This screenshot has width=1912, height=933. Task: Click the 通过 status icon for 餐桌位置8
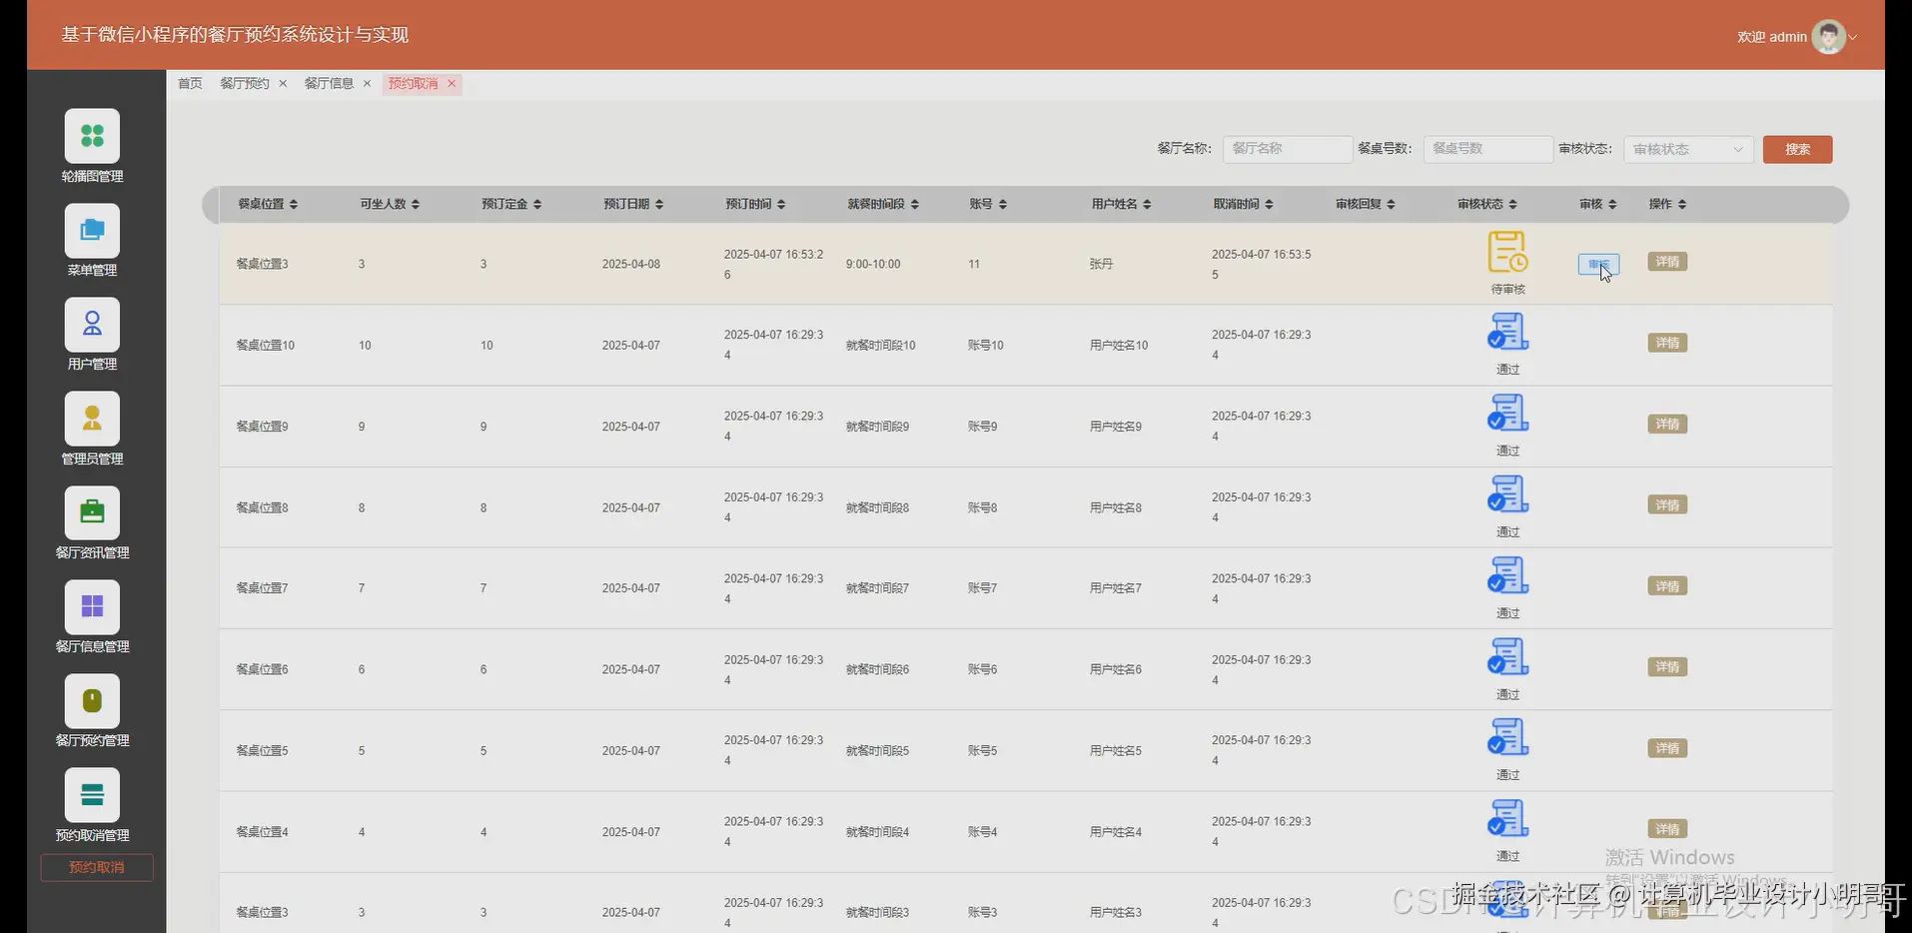coord(1507,493)
